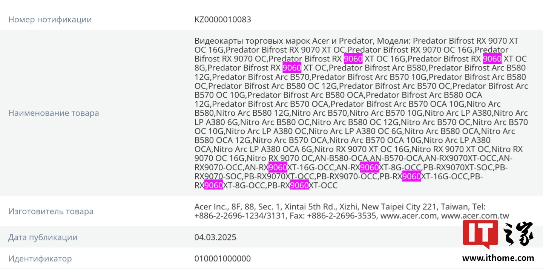Click the 'Изготовитель товара' label
The height and width of the screenshot is (269, 543).
[x=51, y=211]
